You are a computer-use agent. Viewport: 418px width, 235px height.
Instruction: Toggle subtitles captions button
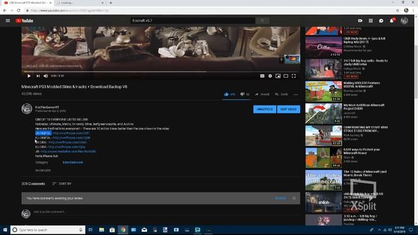(263, 76)
